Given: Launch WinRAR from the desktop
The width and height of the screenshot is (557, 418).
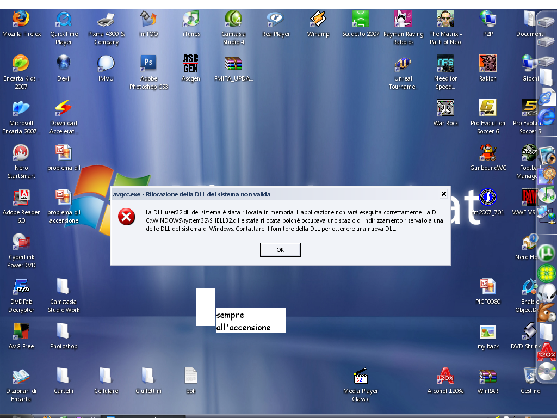Looking at the screenshot, I should [x=488, y=380].
